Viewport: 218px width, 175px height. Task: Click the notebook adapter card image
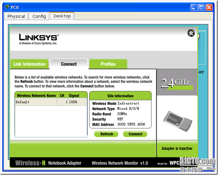pos(178,121)
